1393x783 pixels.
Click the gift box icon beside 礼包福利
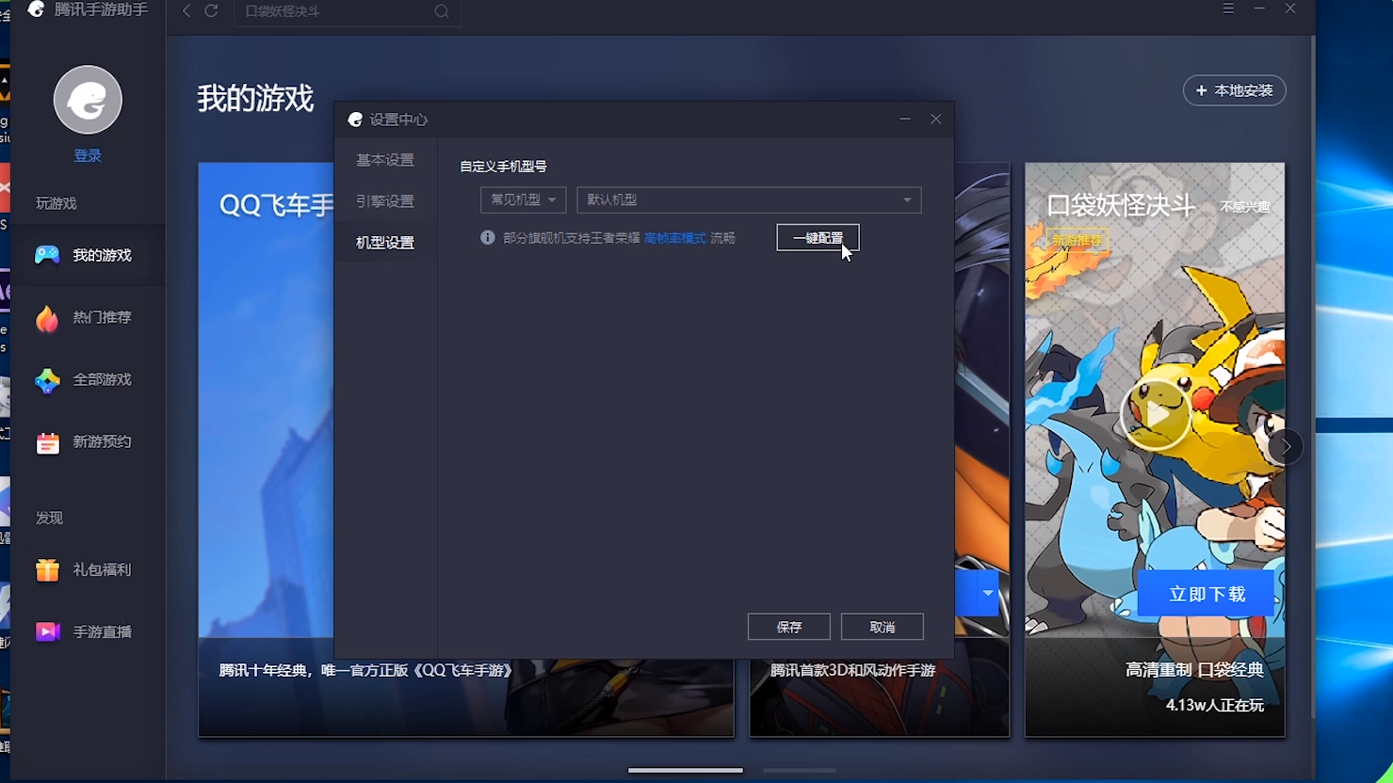point(47,570)
